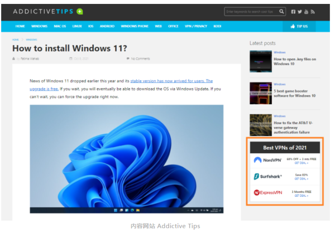Open the LINUX menu item
335x234 pixels.
tap(77, 26)
